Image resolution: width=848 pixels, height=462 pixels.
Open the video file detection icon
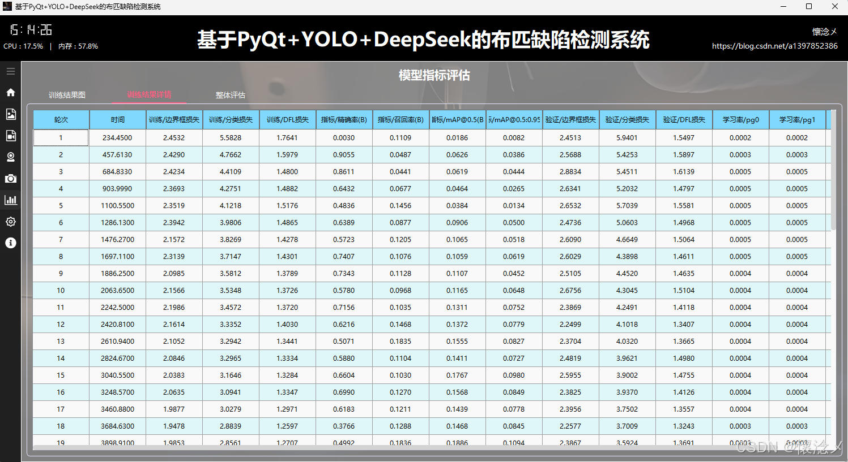point(10,136)
